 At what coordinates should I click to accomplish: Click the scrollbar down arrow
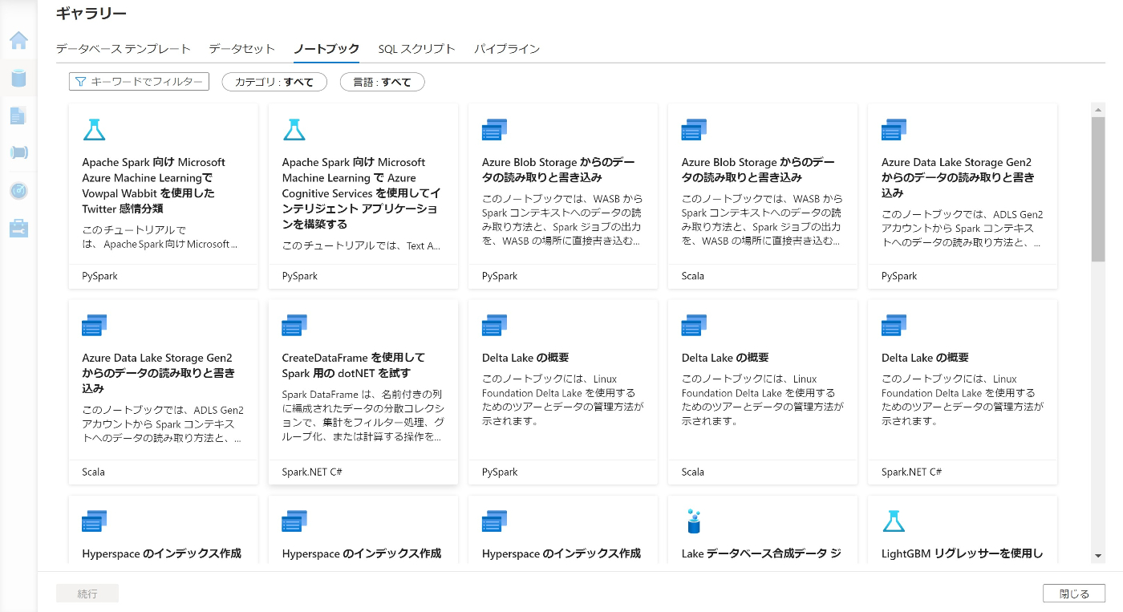point(1098,556)
